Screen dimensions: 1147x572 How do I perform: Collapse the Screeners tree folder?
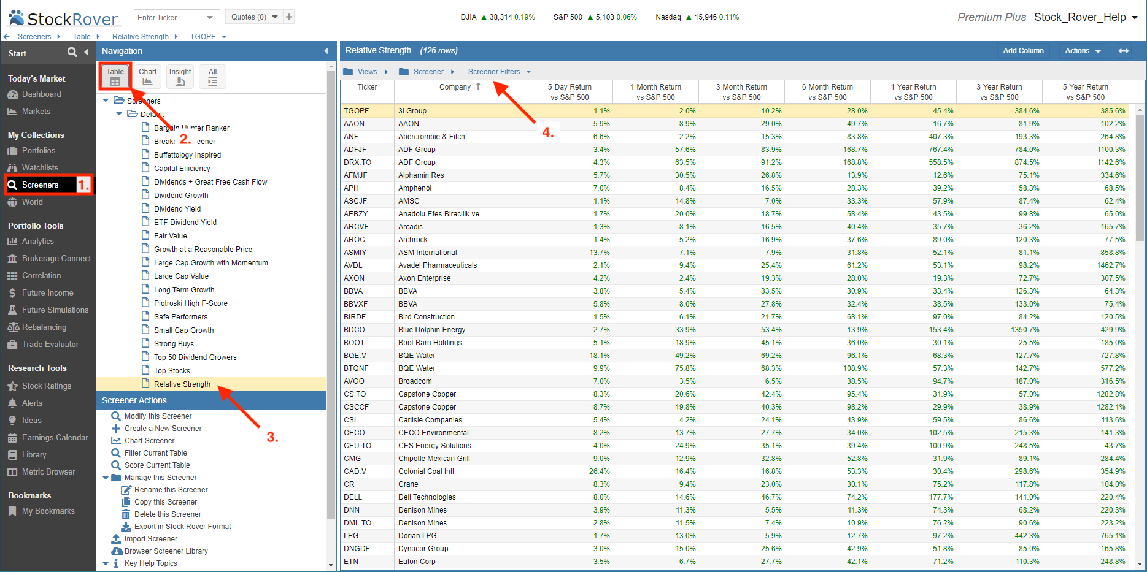pos(106,101)
